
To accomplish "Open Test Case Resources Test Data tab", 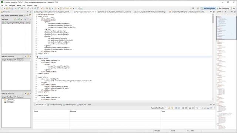I will (10, 60).
